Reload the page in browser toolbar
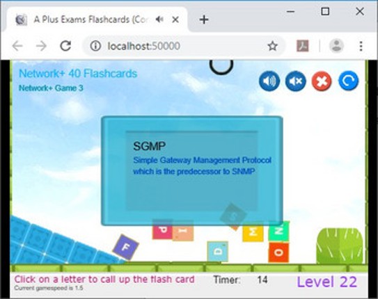 65,46
